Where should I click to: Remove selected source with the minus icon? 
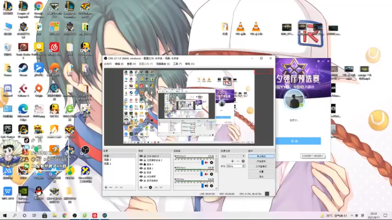click(146, 187)
